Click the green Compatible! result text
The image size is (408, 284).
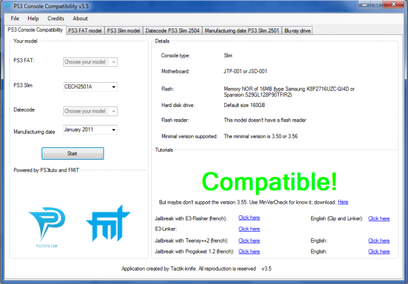(x=269, y=182)
